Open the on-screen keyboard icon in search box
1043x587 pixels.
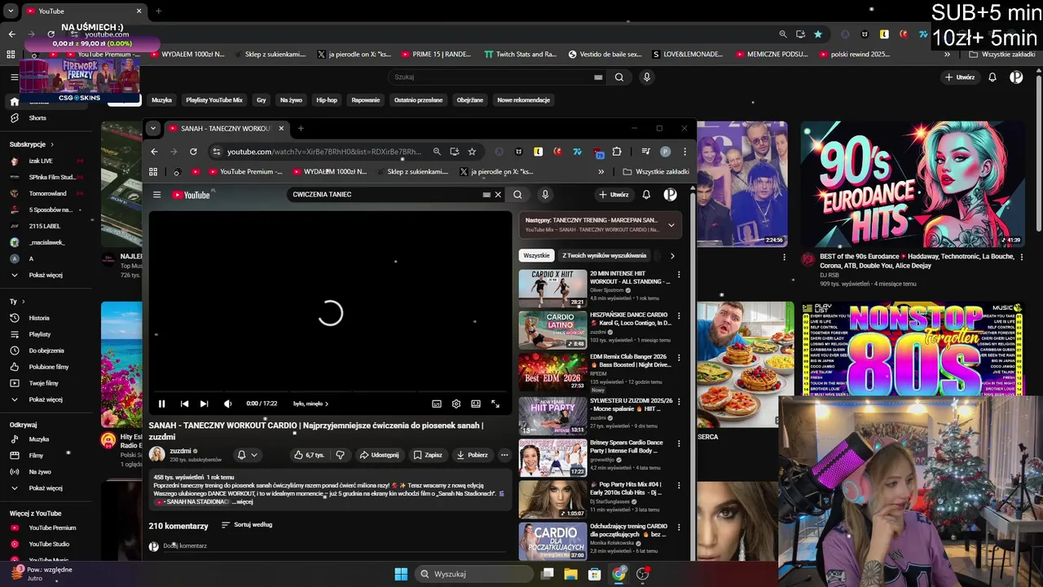click(486, 195)
